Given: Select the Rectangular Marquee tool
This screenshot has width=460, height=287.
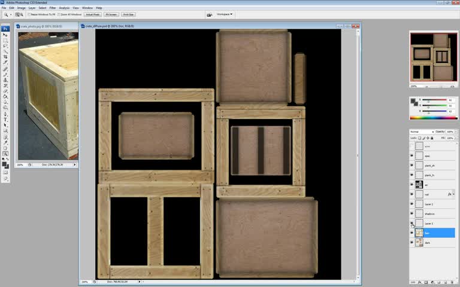Looking at the screenshot, I should [5, 40].
